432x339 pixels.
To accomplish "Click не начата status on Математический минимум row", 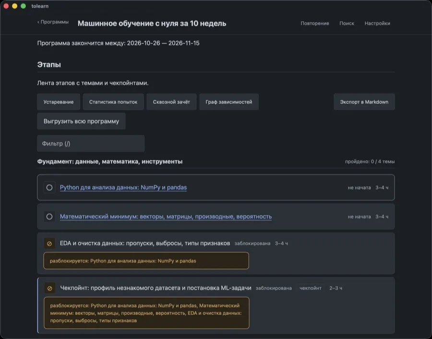I will [359, 217].
